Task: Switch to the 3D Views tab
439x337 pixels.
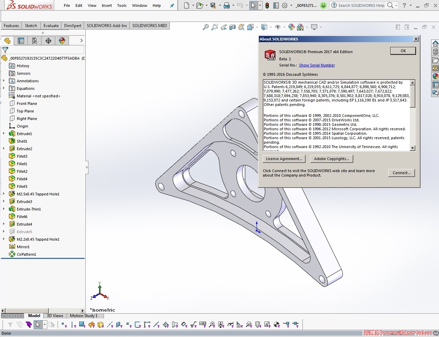Action: coord(55,316)
